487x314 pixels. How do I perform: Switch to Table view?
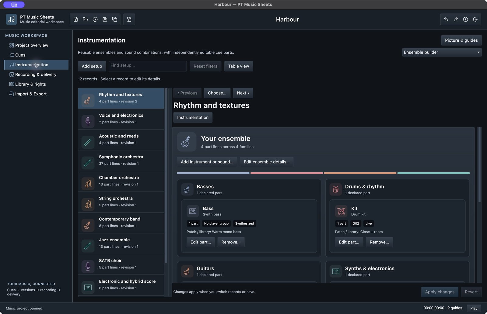(x=239, y=66)
